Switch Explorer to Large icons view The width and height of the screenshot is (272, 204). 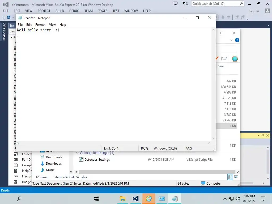236,177
